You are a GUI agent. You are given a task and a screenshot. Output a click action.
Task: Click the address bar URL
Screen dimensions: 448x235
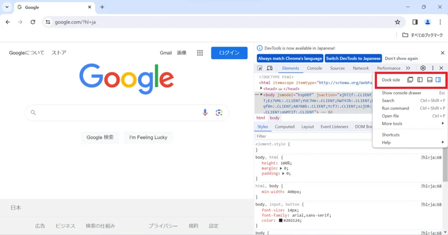coord(75,22)
